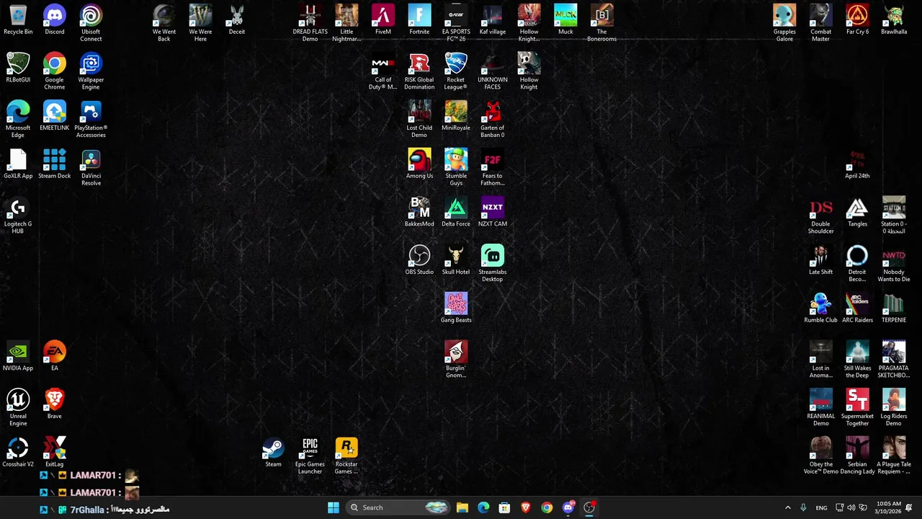Click the tray microphone icon
Image resolution: width=922 pixels, height=519 pixels.
pos(803,507)
